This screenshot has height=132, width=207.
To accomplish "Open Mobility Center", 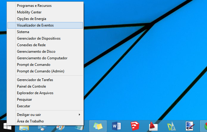I will (x=45, y=12).
